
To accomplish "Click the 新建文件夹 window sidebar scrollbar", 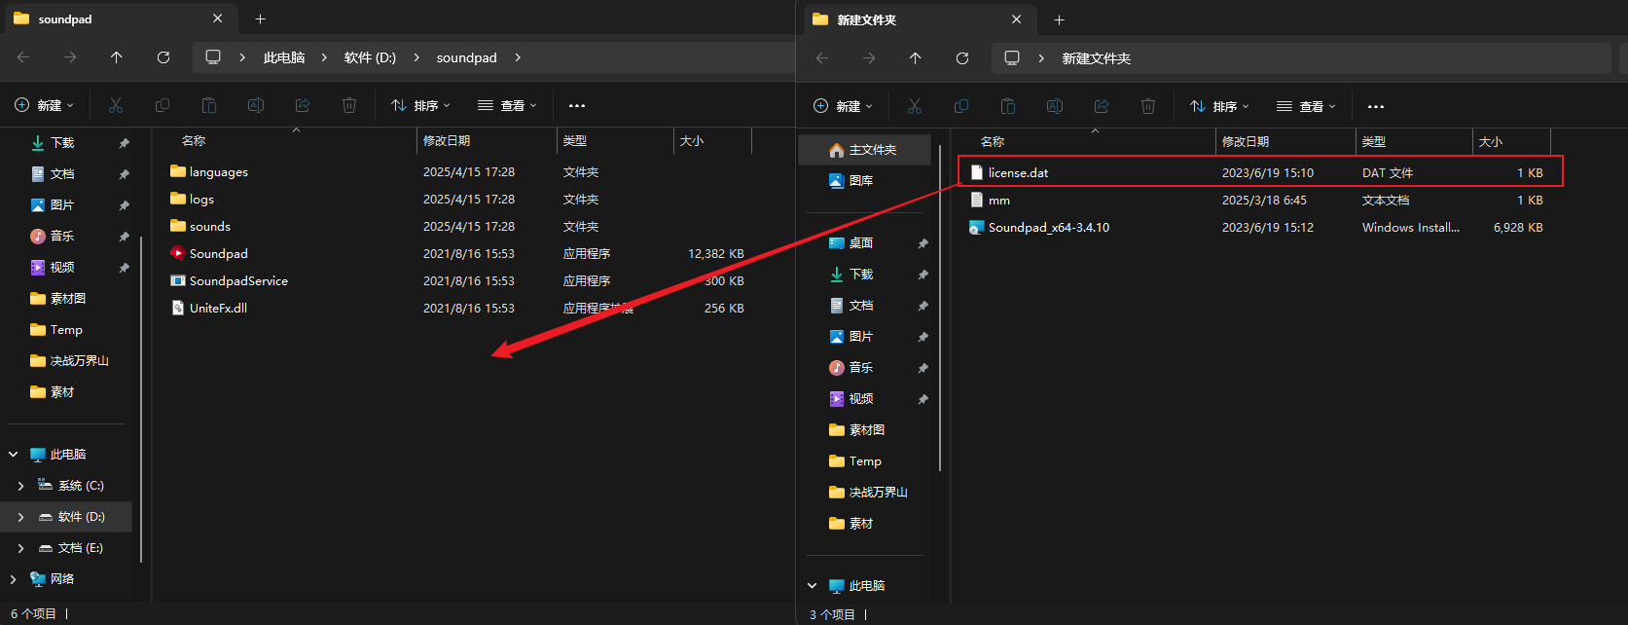I will (940, 310).
